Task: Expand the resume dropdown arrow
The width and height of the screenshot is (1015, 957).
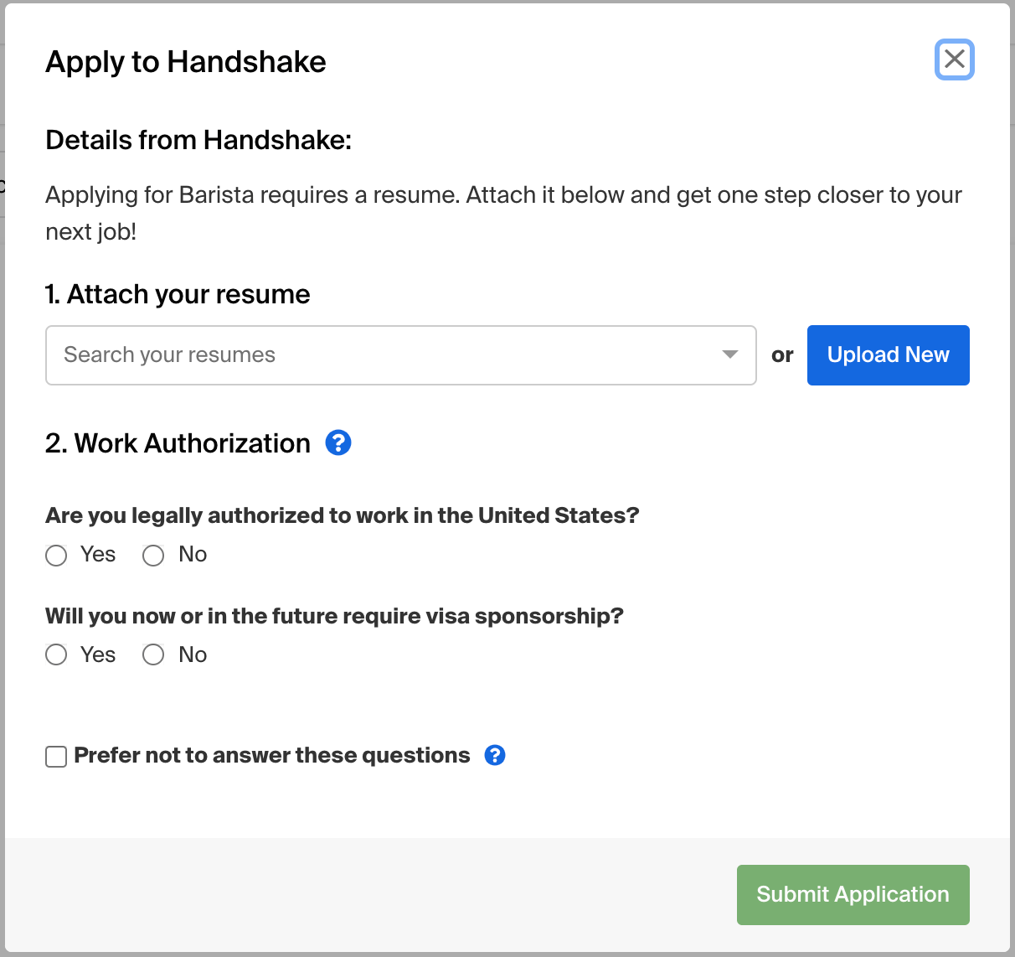Action: (730, 354)
